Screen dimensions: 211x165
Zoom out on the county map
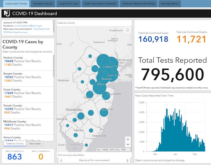(x=128, y=145)
